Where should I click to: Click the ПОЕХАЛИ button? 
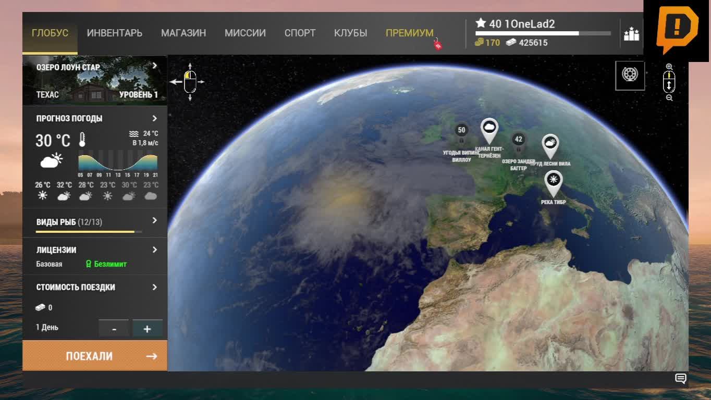click(x=95, y=356)
